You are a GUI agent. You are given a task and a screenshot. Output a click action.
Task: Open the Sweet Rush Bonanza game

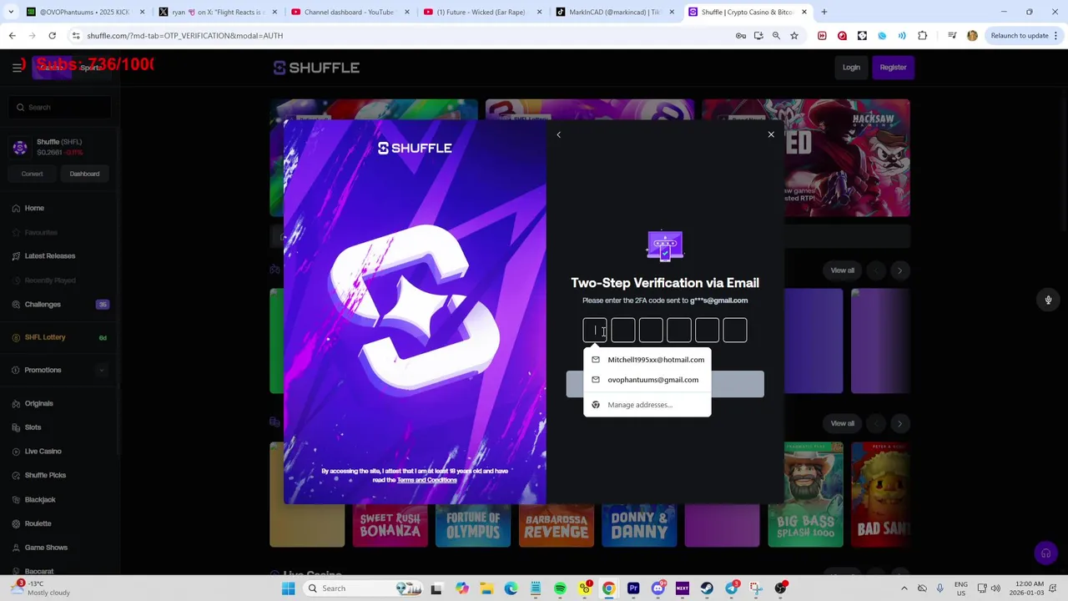pyautogui.click(x=390, y=524)
